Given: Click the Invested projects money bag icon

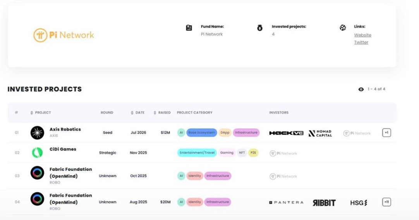Looking at the screenshot, I should coord(260,28).
